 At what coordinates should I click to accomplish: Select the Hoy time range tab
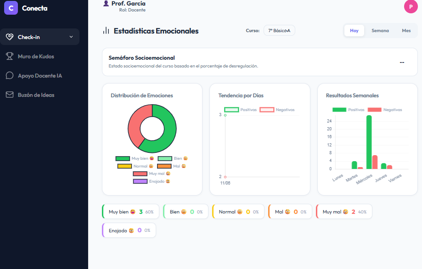[354, 31]
